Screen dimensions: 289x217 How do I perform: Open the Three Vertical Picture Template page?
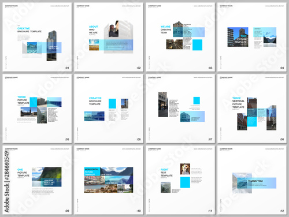coord(252,108)
